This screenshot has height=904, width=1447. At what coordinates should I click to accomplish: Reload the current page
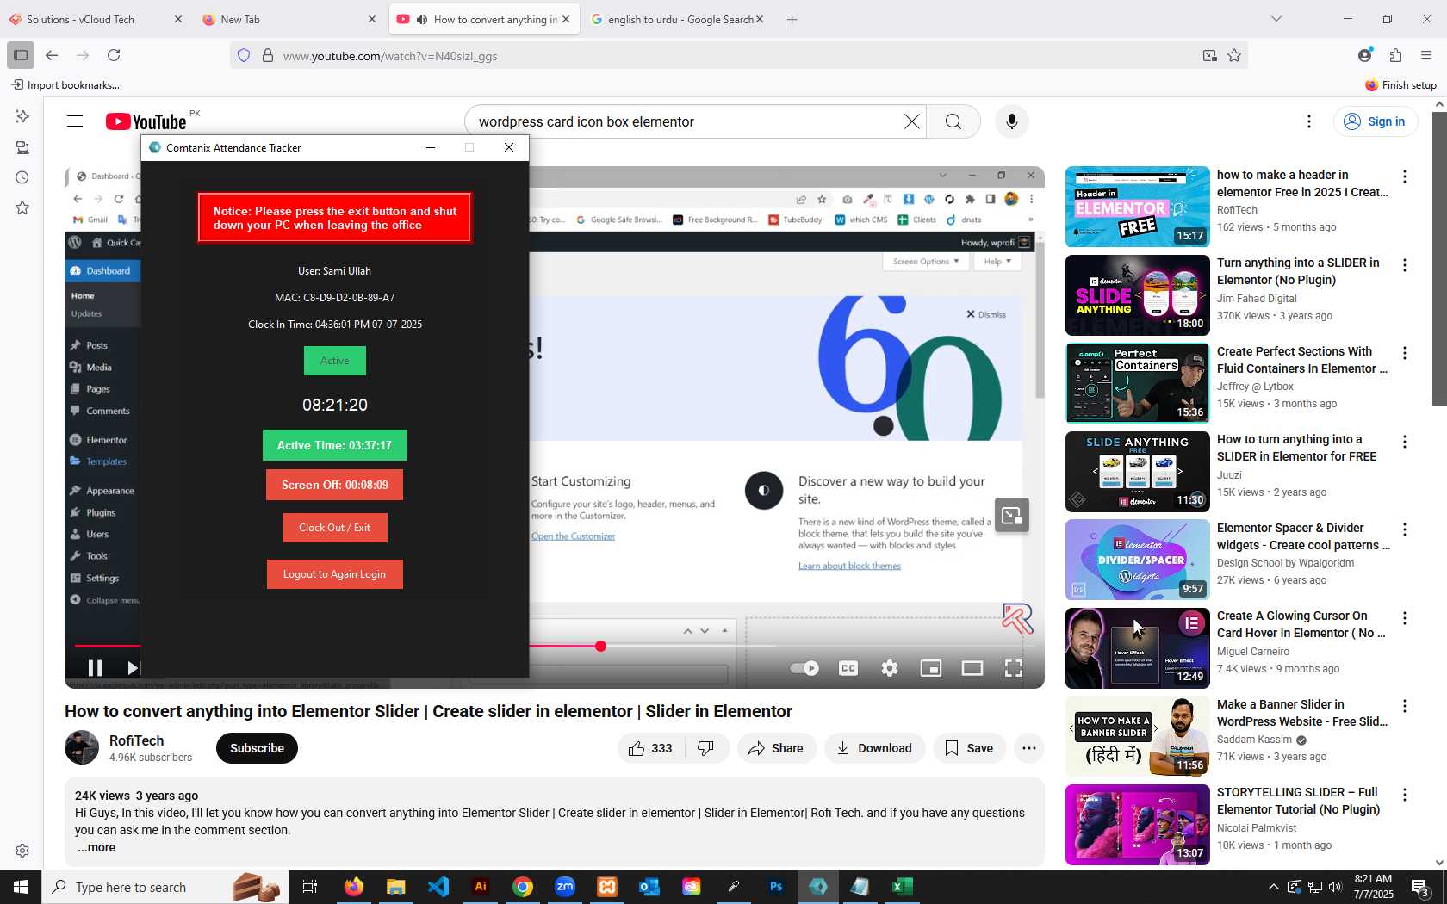coord(114,55)
